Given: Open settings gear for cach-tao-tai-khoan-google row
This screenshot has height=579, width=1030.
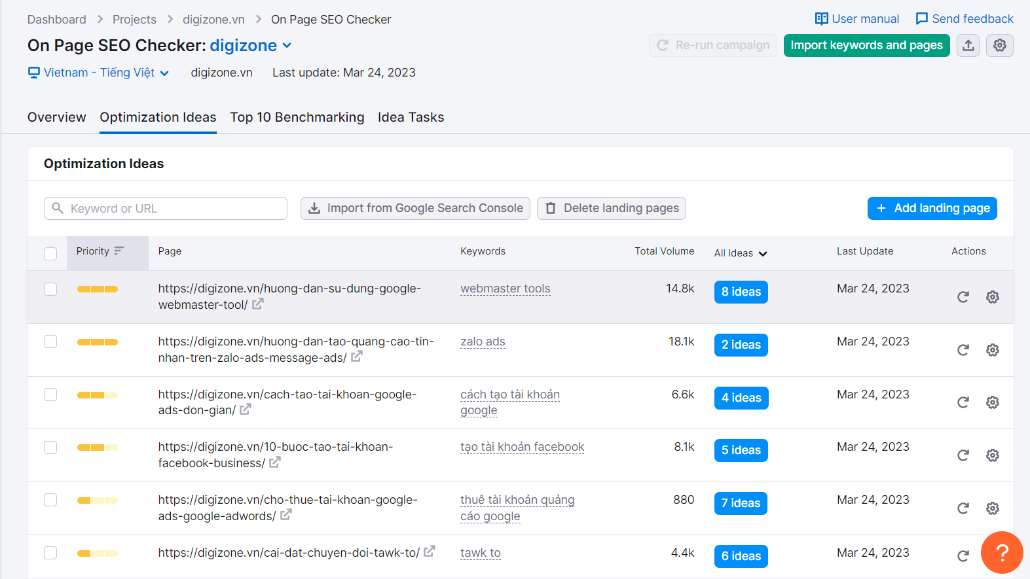Looking at the screenshot, I should pyautogui.click(x=993, y=402).
